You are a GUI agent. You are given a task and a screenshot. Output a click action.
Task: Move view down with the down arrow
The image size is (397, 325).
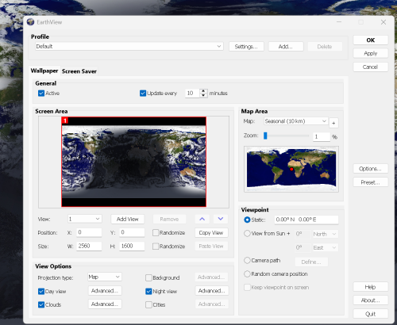coord(221,219)
